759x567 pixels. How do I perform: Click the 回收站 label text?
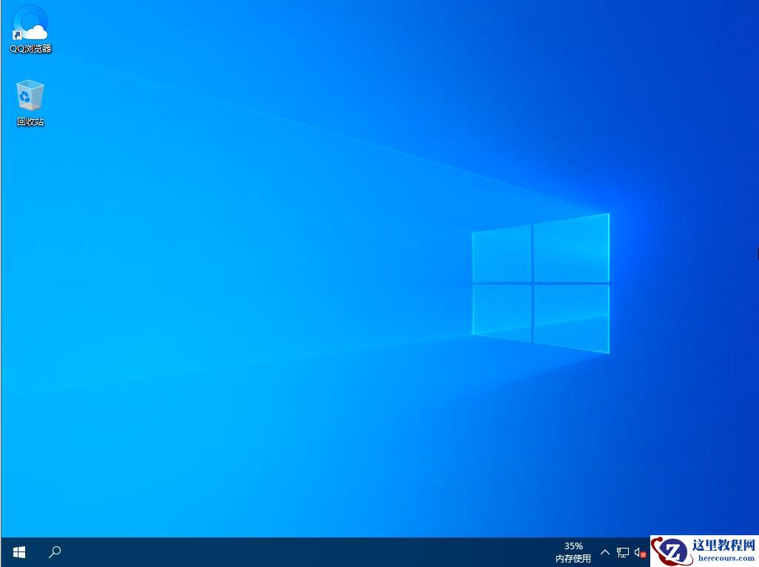(30, 121)
